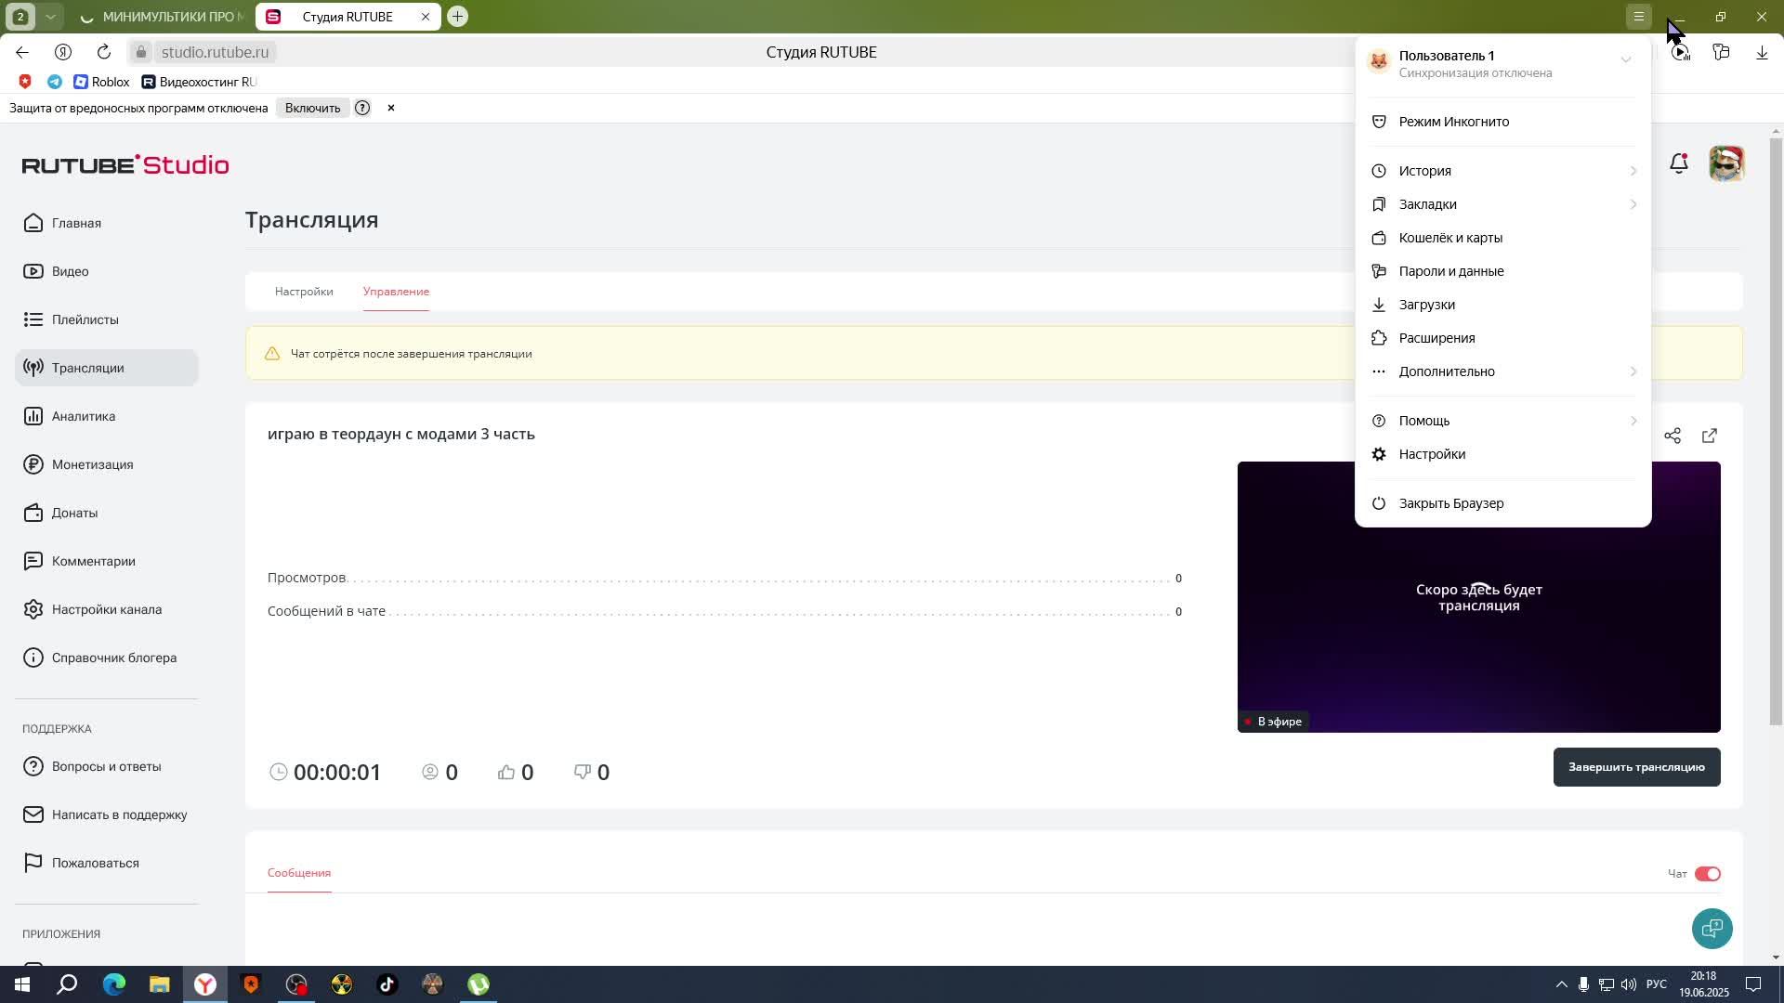The width and height of the screenshot is (1784, 1003).
Task: Click the RUTUBE Studio logo
Action: (125, 164)
